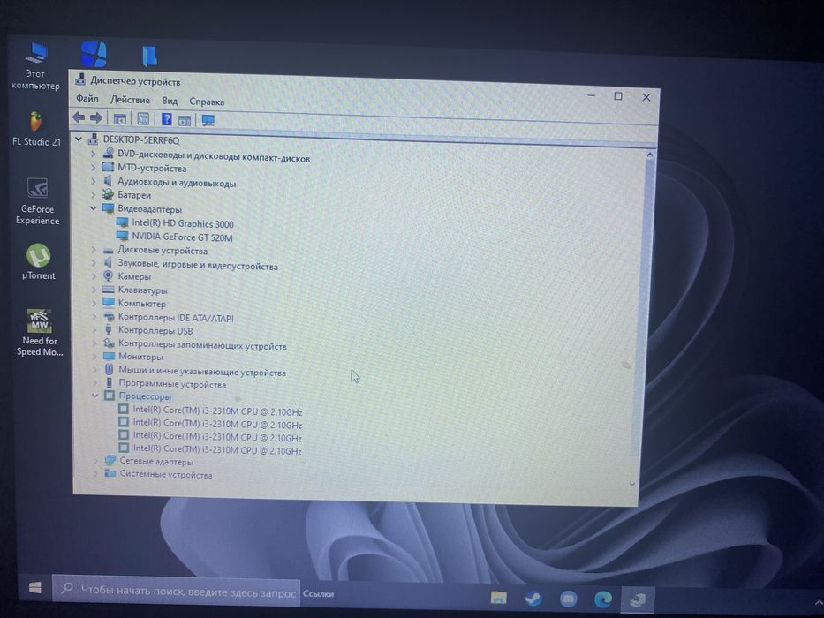Click the show/hide console tree toolbar icon
Viewport: 824px width, 618px height.
(120, 119)
